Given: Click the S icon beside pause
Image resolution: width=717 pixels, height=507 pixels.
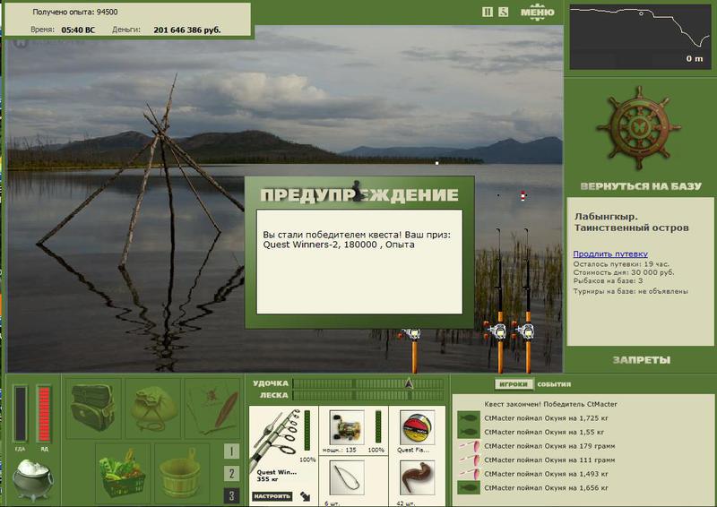Looking at the screenshot, I should tap(503, 12).
